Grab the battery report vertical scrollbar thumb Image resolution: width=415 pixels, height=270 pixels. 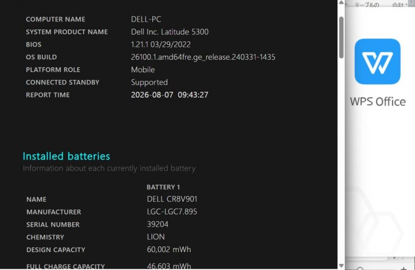[341, 37]
